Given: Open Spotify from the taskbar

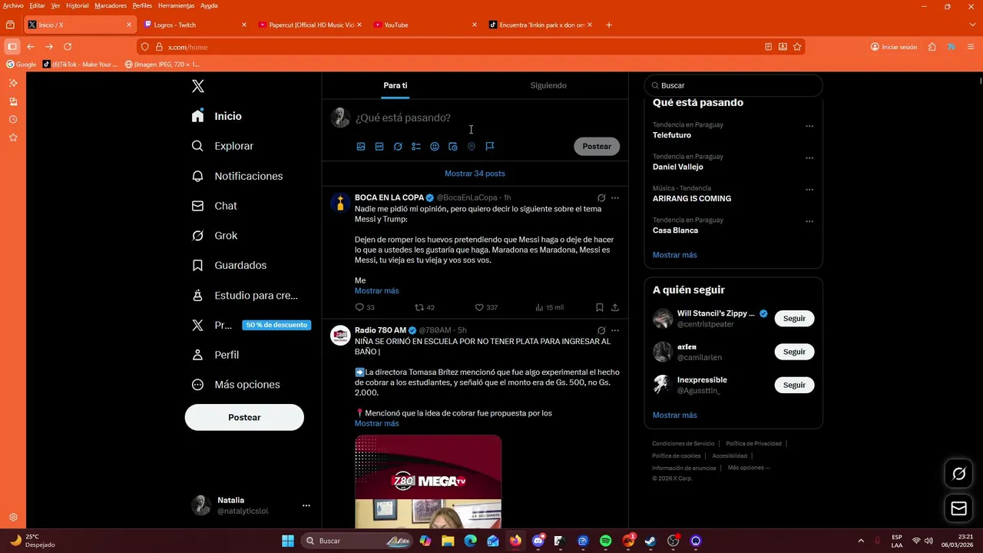Looking at the screenshot, I should coord(605,541).
